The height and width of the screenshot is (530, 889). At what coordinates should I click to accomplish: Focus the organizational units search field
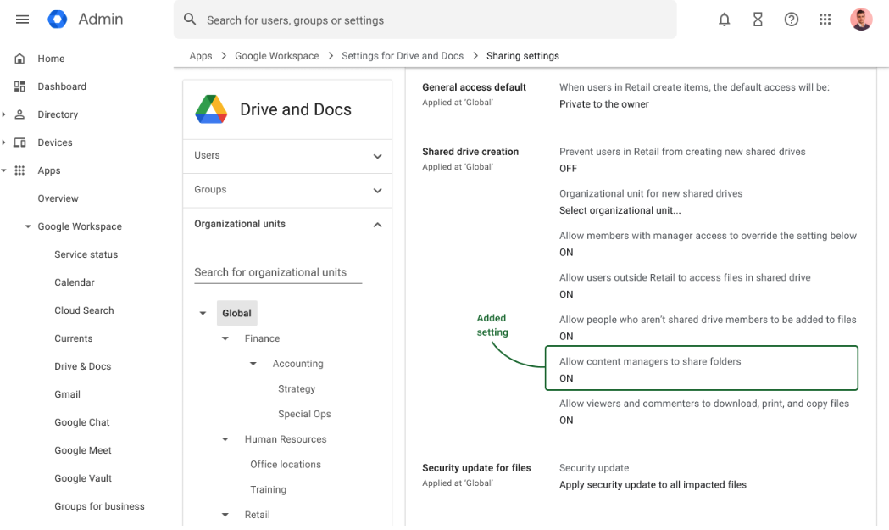point(278,272)
